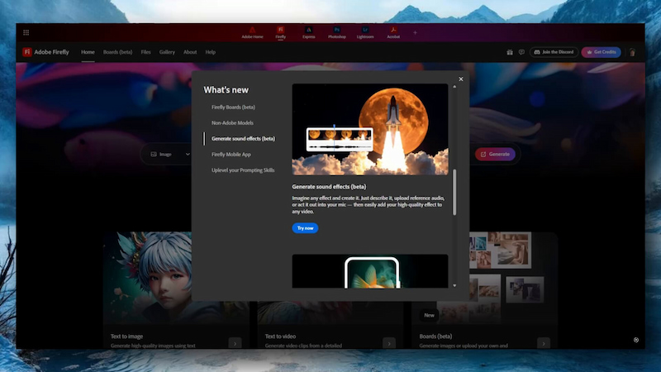This screenshot has height=372, width=661.
Task: Click dialog scrollbar up arrow
Action: tap(454, 87)
